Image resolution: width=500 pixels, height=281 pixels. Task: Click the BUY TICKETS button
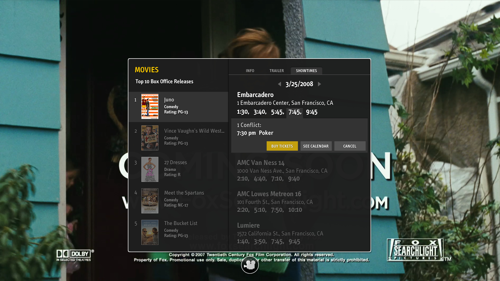tap(282, 146)
